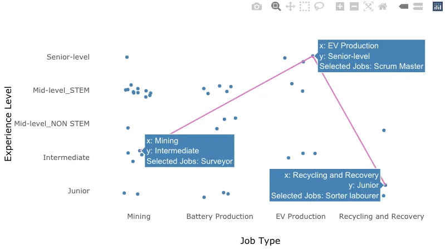Click the Sorter labourer data point
This screenshot has width=445, height=250.
pos(385,185)
